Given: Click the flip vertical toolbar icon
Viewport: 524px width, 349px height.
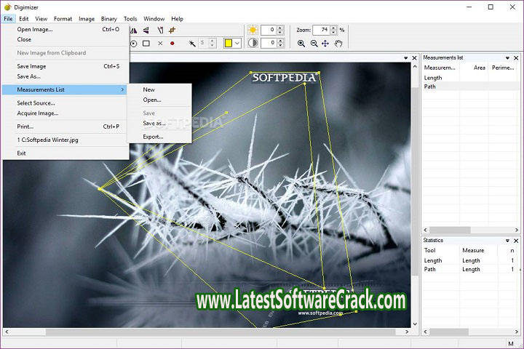Looking at the screenshot, I should pos(146,31).
